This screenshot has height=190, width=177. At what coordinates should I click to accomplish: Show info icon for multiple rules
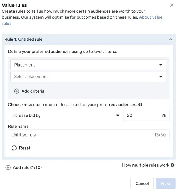point(172,165)
